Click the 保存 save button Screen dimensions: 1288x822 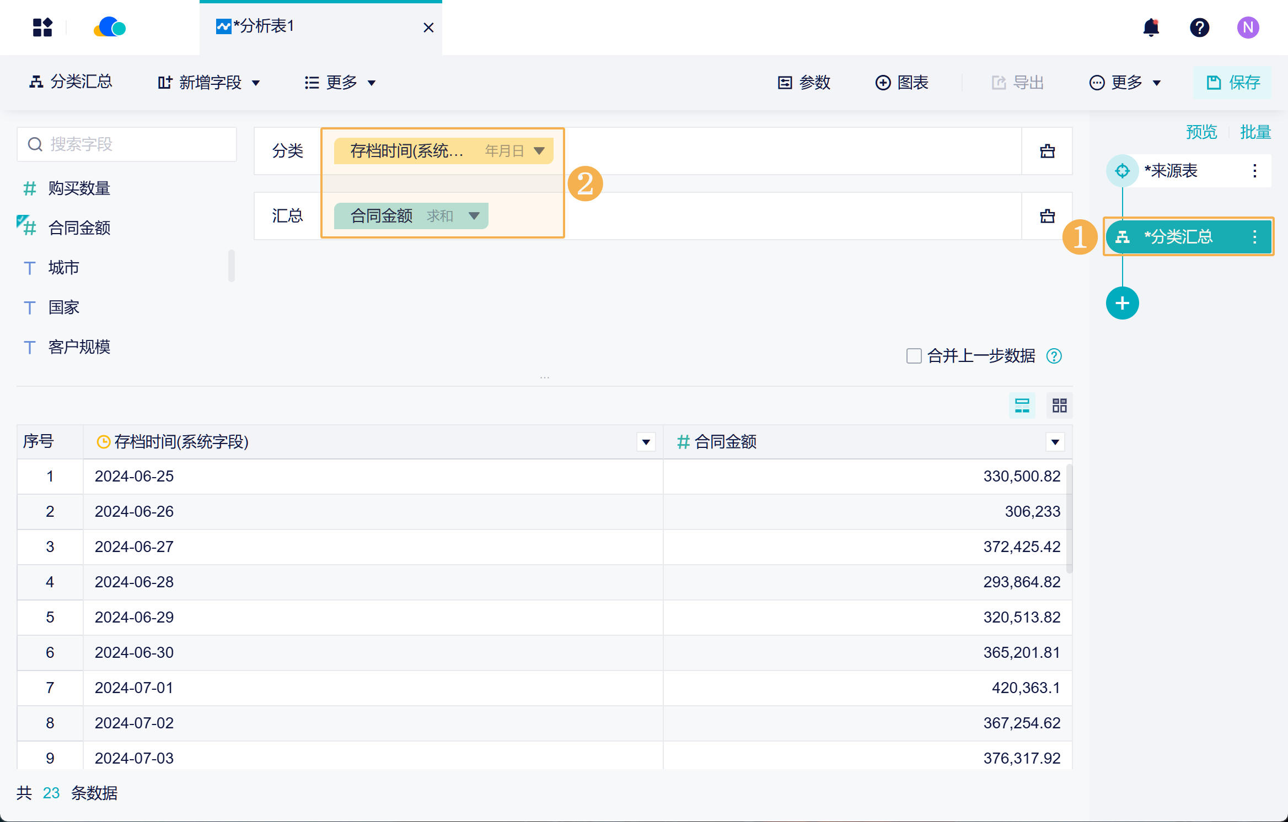point(1232,83)
